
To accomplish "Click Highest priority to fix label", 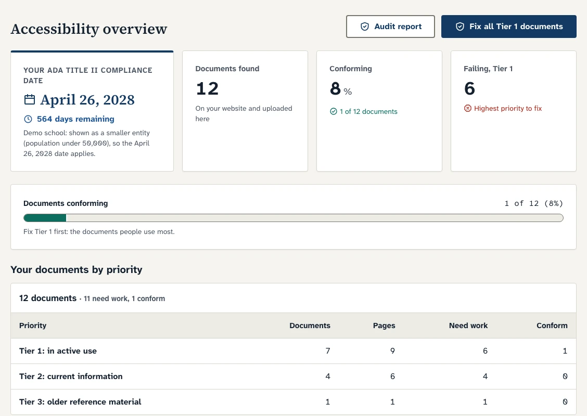I will [x=507, y=109].
